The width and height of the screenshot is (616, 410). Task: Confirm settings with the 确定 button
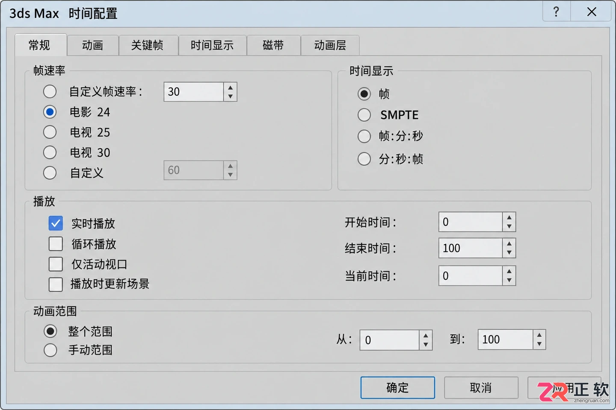pos(398,388)
